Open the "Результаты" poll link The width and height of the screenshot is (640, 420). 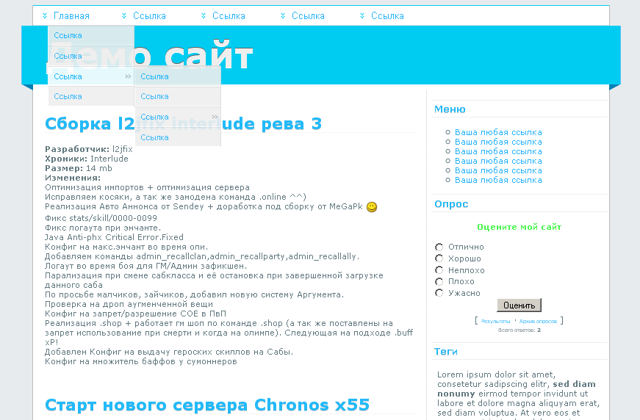pyautogui.click(x=495, y=322)
